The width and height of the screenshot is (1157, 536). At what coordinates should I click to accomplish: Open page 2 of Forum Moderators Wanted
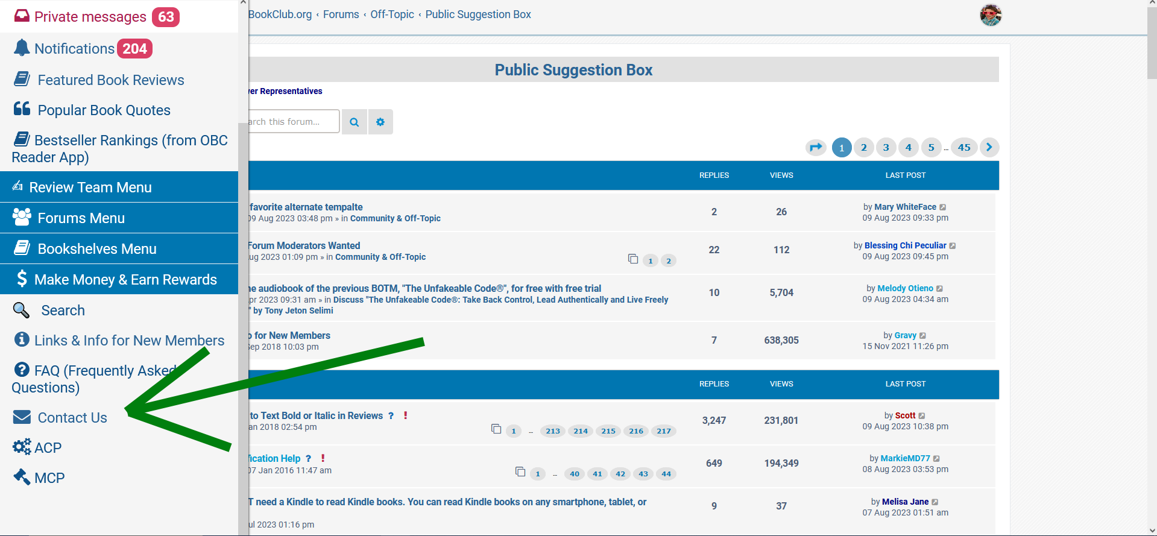coord(669,260)
